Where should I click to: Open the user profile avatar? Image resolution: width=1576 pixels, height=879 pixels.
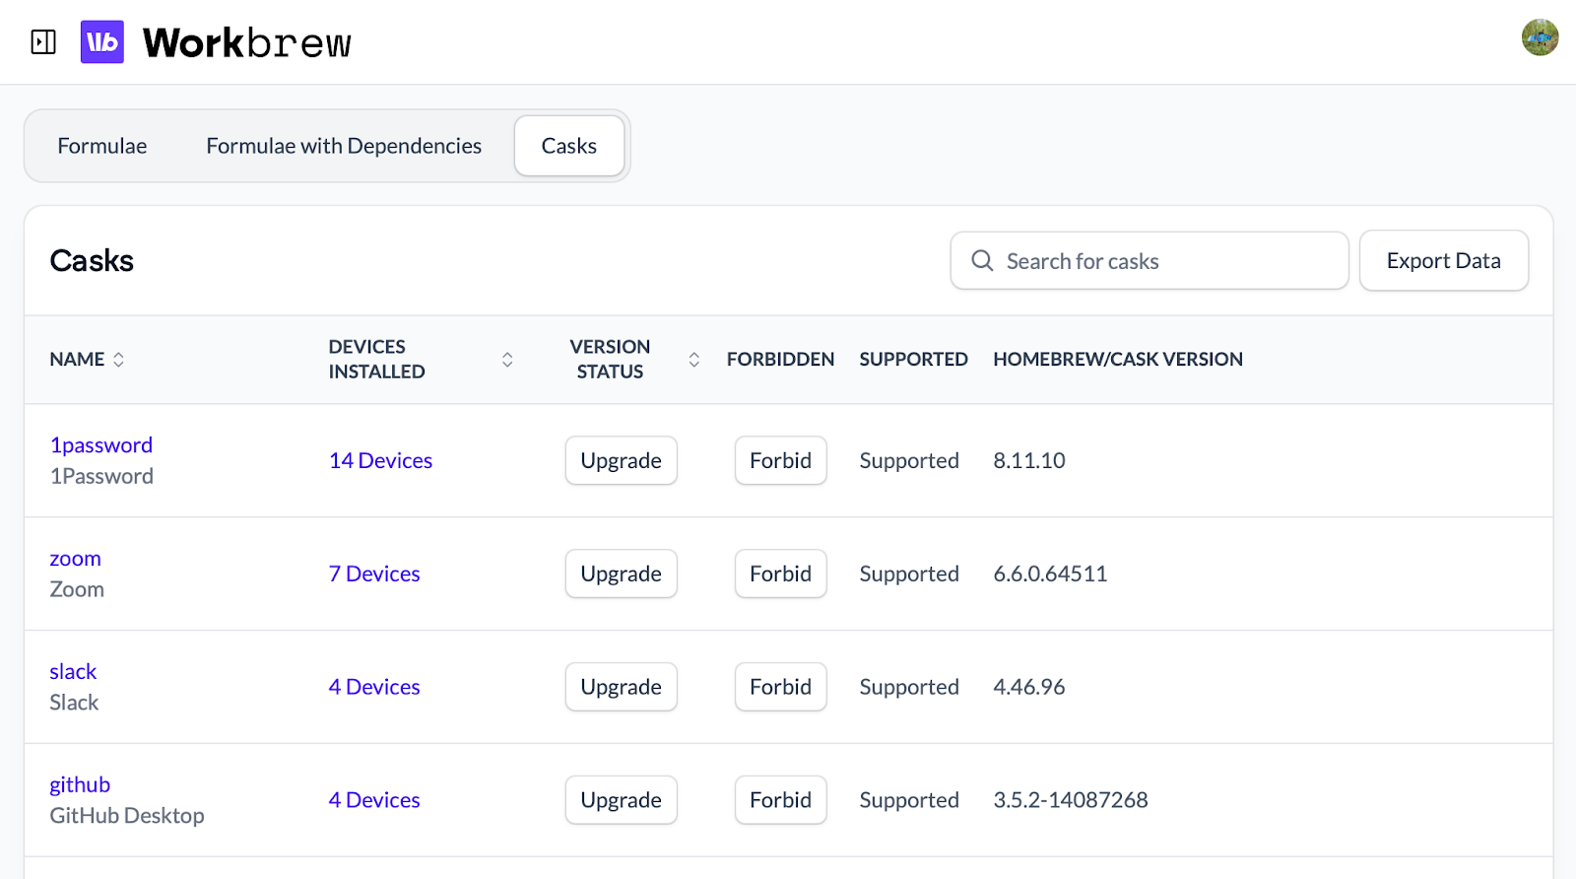pyautogui.click(x=1539, y=38)
